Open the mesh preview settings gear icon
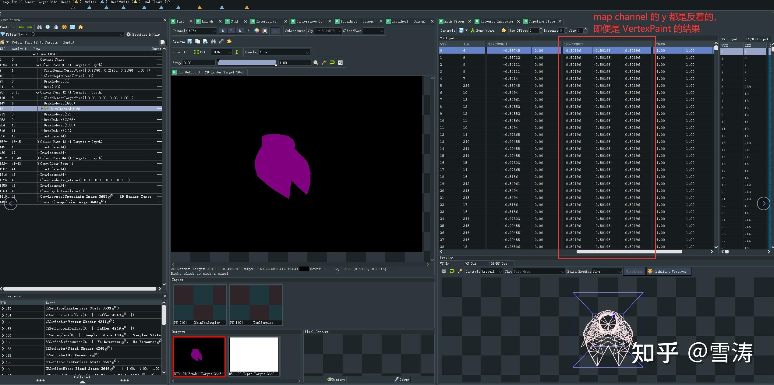Screen dimensions: 774x385 tap(444, 271)
